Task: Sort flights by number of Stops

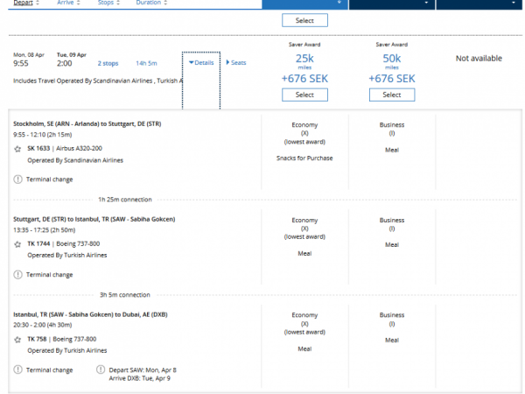Action: [x=109, y=4]
